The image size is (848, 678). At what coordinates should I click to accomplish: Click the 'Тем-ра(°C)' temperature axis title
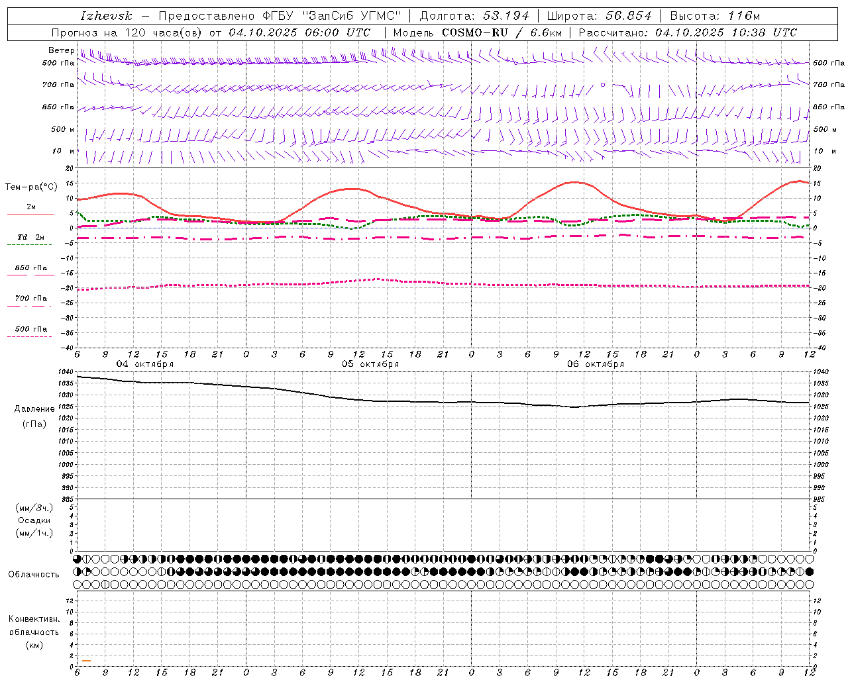31,187
